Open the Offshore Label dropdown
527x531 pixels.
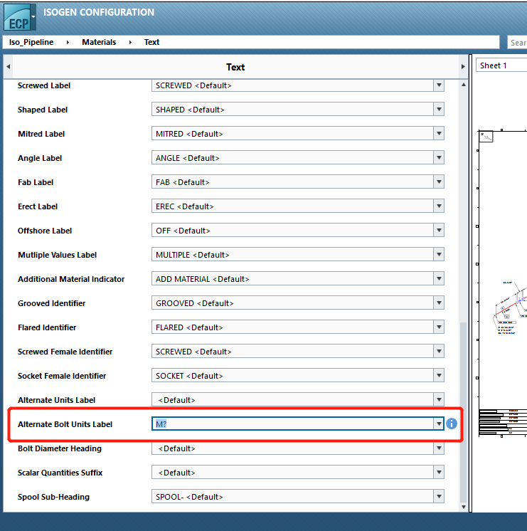tap(439, 231)
